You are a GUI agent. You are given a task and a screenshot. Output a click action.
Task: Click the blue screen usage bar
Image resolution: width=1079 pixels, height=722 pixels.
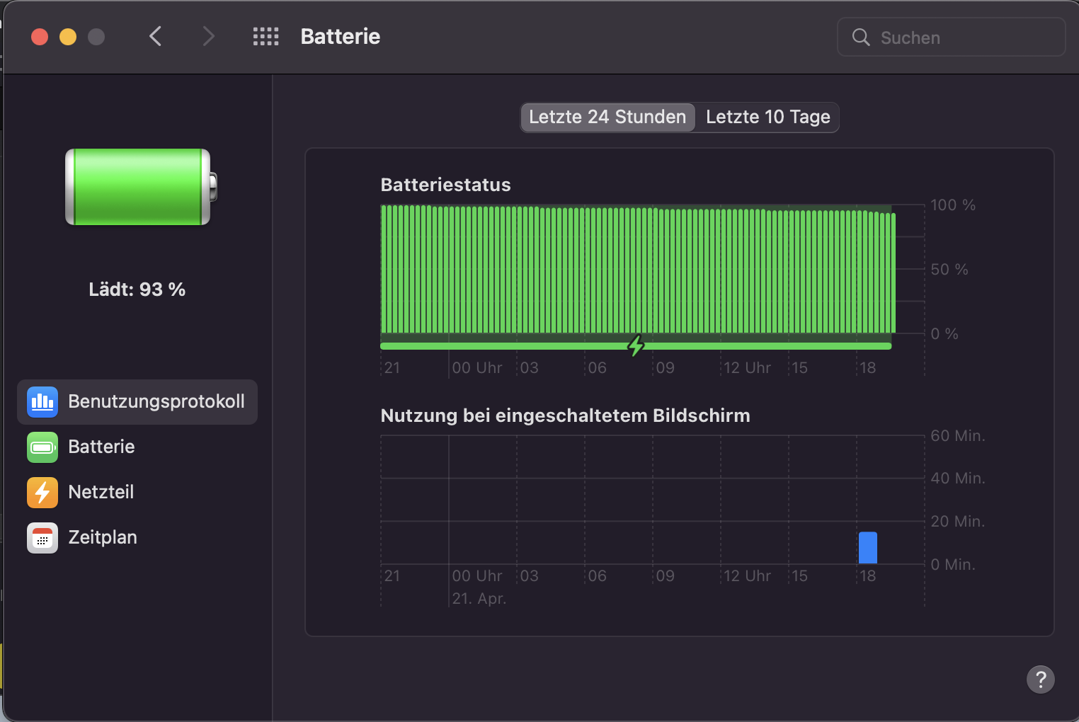coord(867,548)
